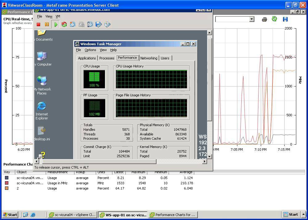
Task: Click the Maximum column header
Action: coord(136,172)
